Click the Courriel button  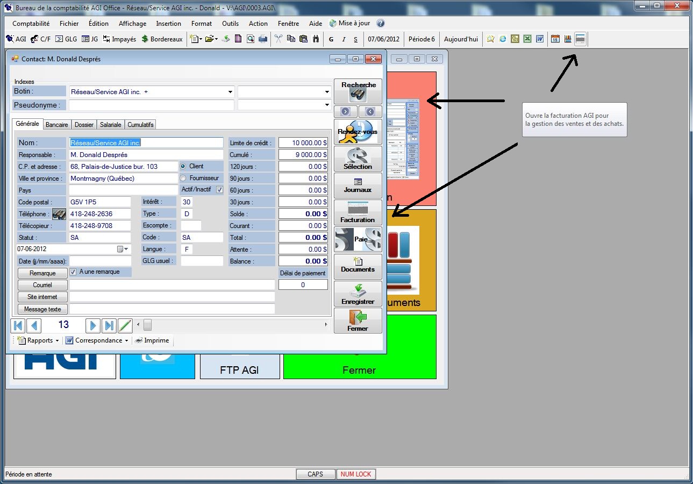42,285
